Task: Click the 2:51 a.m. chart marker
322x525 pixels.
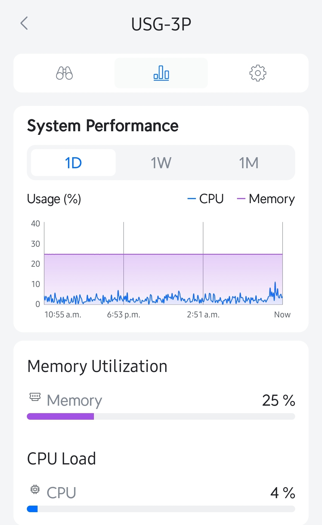Action: (x=203, y=315)
